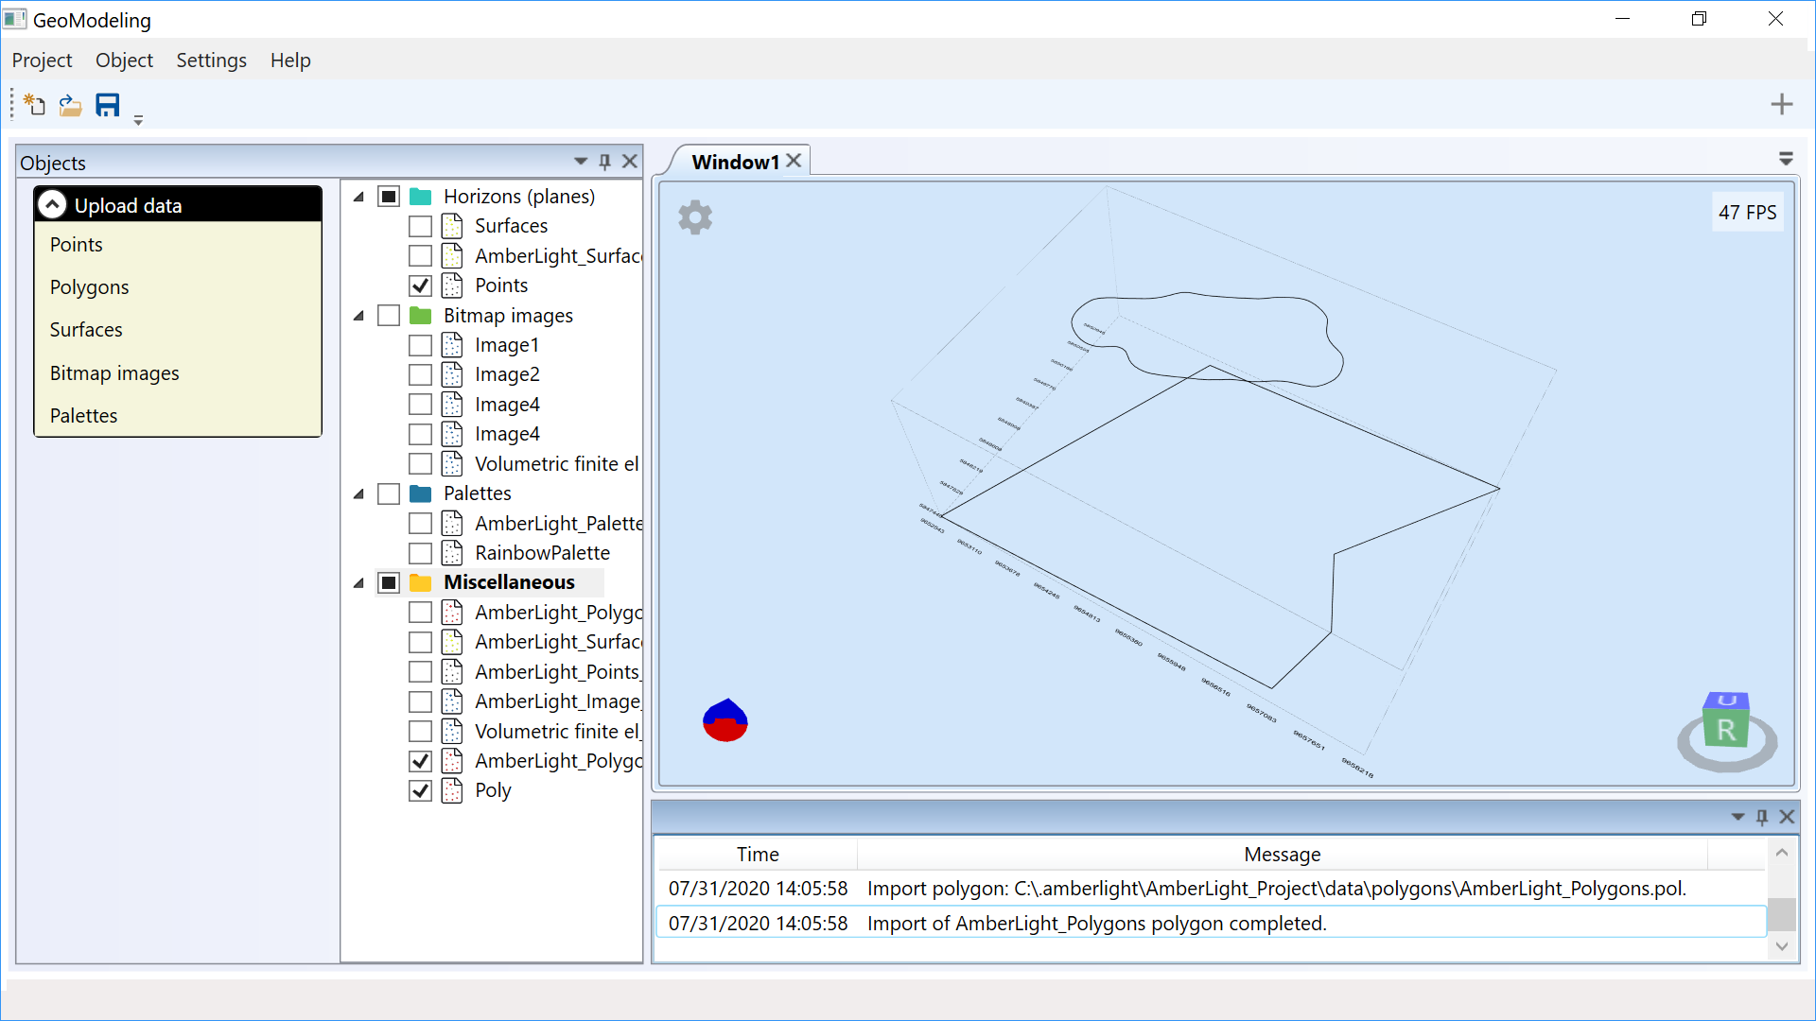Viewport: 1816px width, 1021px height.
Task: Click the Time column header
Action: tap(758, 854)
